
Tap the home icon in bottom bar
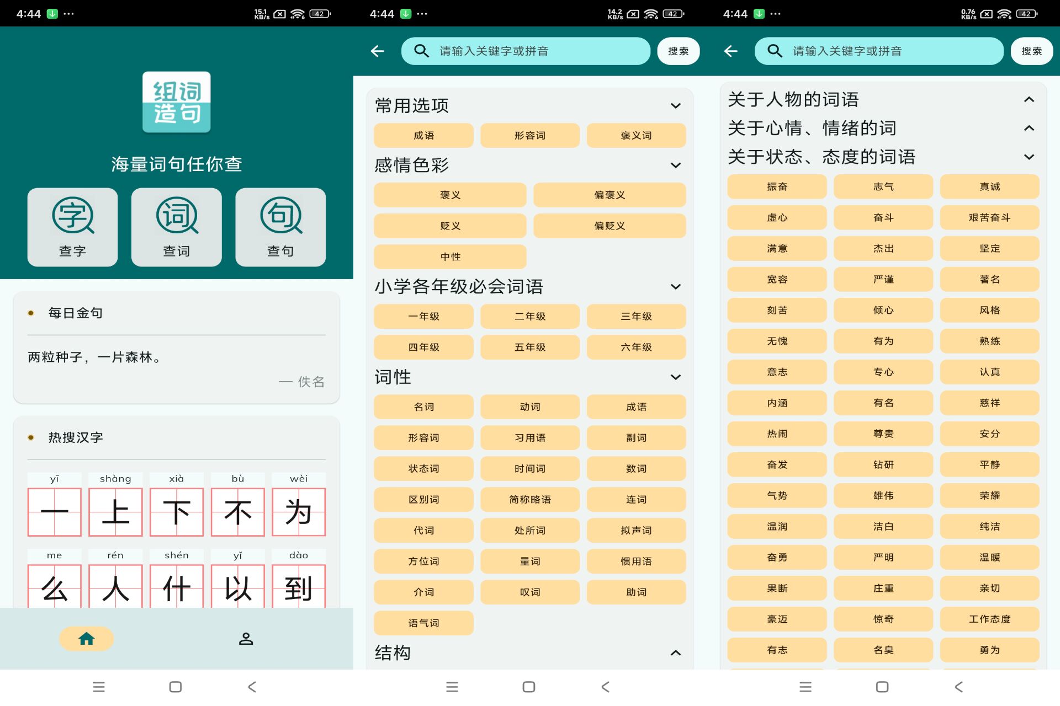pos(87,639)
